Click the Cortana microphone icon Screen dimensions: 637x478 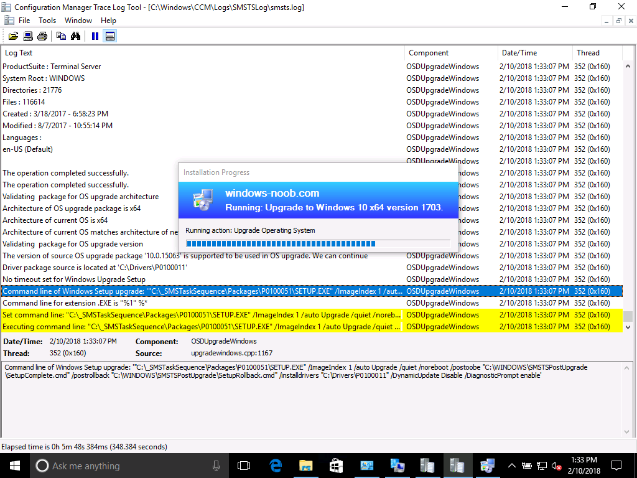[x=216, y=466]
